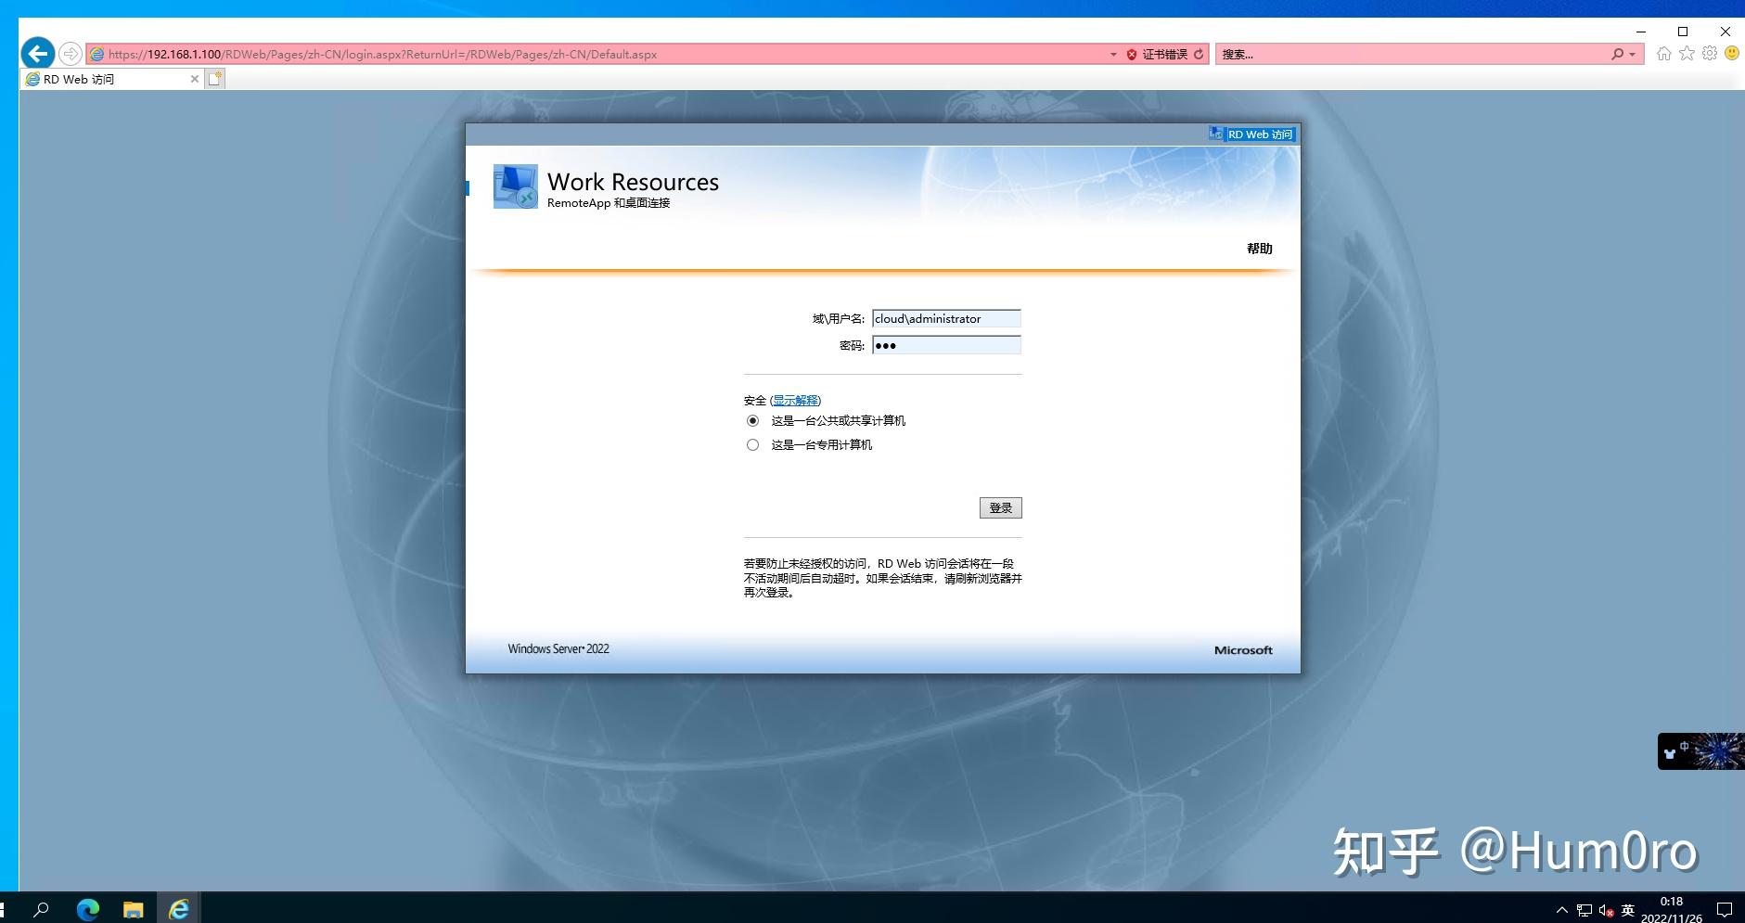Image resolution: width=1745 pixels, height=923 pixels.
Task: Open Internet Explorer settings gear icon
Action: point(1708,53)
